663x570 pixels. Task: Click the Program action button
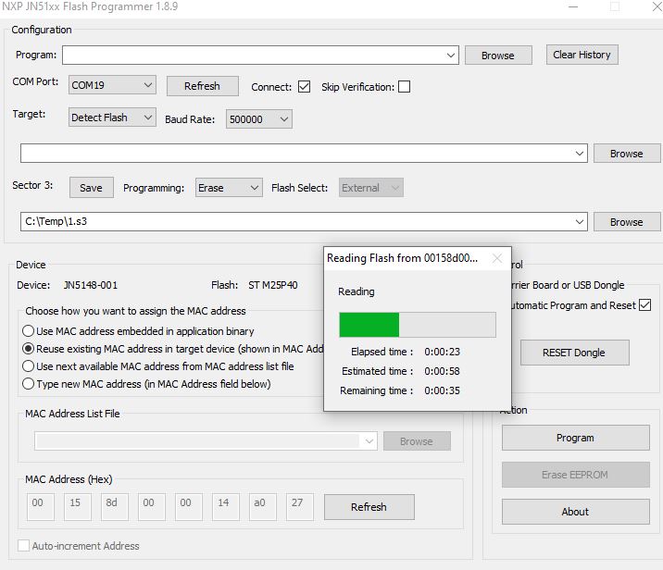tap(575, 438)
